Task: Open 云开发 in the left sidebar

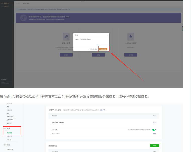Action: pos(9,139)
